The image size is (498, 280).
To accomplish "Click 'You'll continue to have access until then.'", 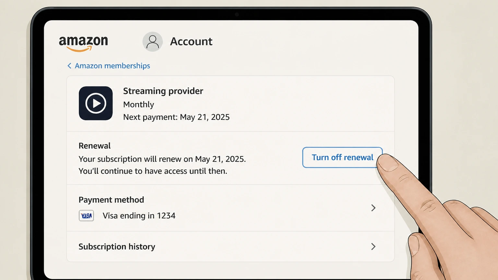I will (153, 171).
